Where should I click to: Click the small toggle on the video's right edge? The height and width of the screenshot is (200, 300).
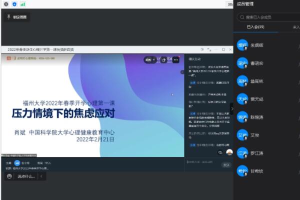(x=182, y=72)
